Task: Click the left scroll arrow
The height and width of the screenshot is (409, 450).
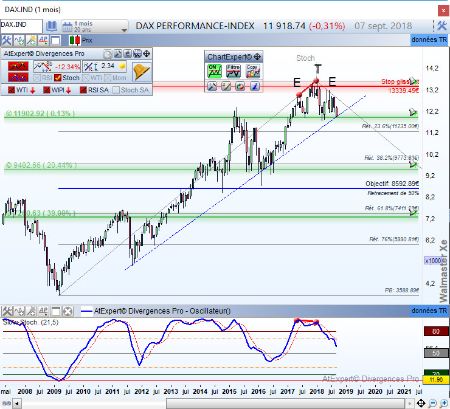Action: [x=16, y=404]
